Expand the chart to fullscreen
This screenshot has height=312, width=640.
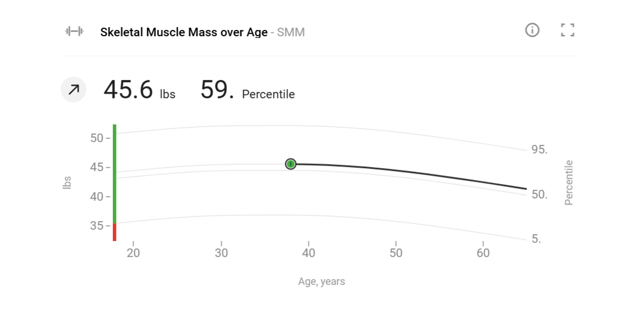[x=567, y=30]
